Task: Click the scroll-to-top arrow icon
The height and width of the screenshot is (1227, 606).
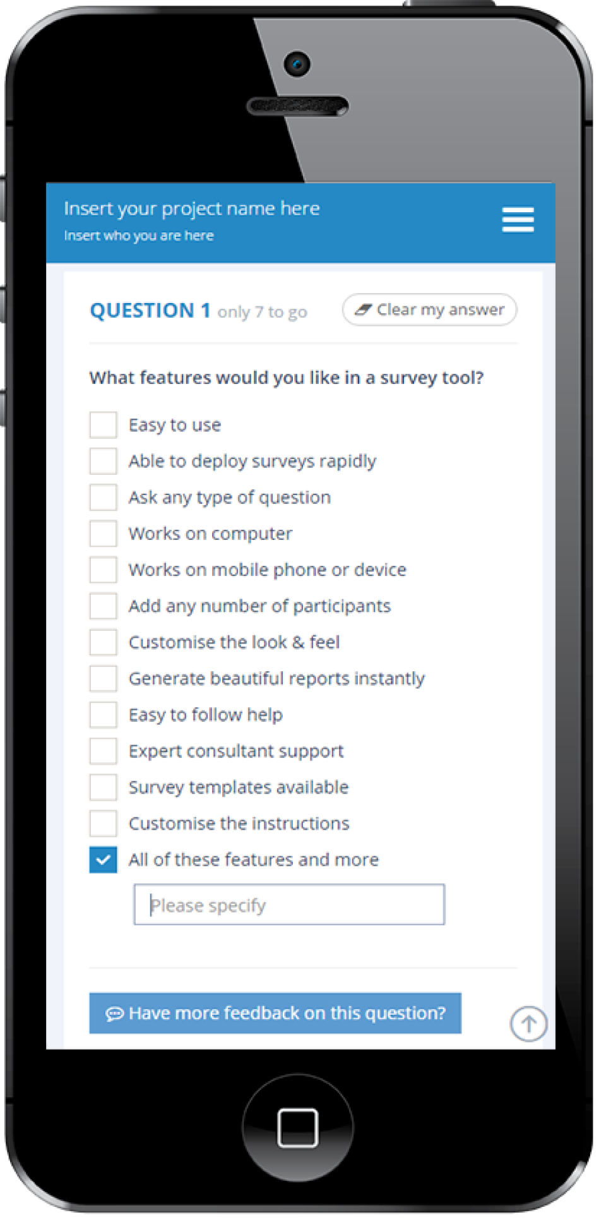Action: point(528,1023)
